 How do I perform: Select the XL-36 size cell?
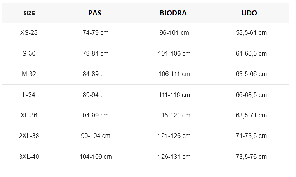[29, 116]
